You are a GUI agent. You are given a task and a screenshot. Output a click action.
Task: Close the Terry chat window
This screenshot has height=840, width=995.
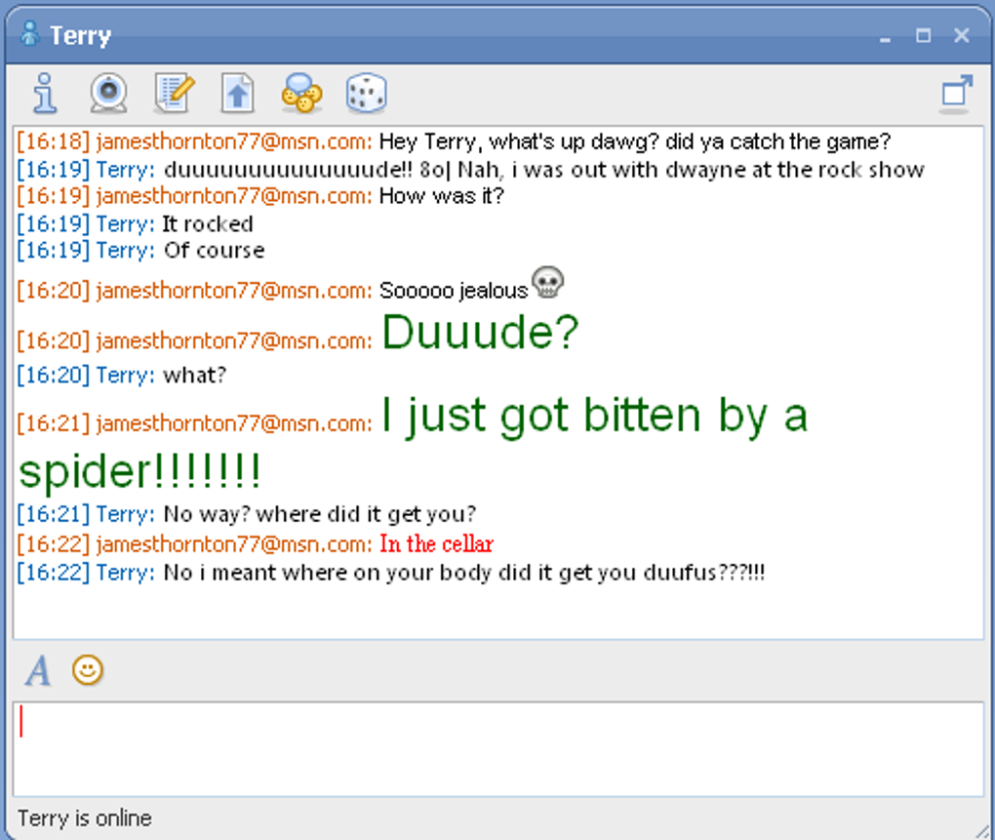pos(962,35)
